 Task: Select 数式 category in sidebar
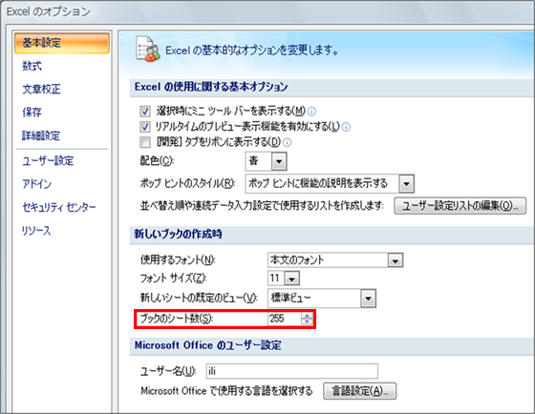click(x=32, y=66)
